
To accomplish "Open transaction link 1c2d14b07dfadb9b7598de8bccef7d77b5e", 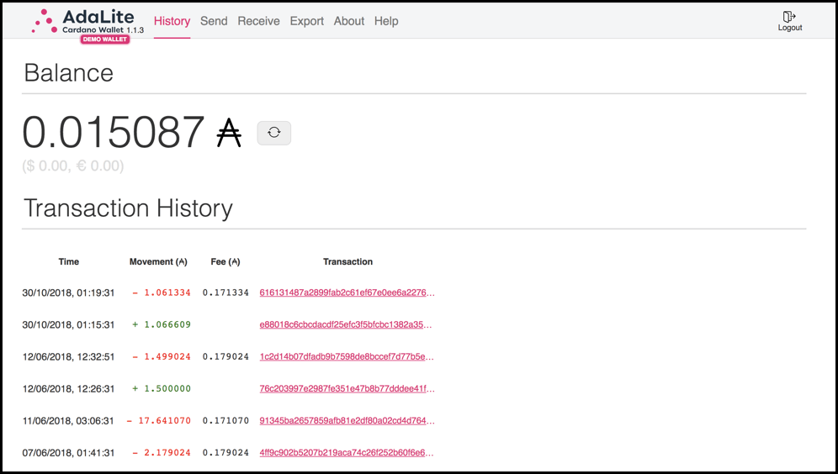I will click(x=347, y=356).
